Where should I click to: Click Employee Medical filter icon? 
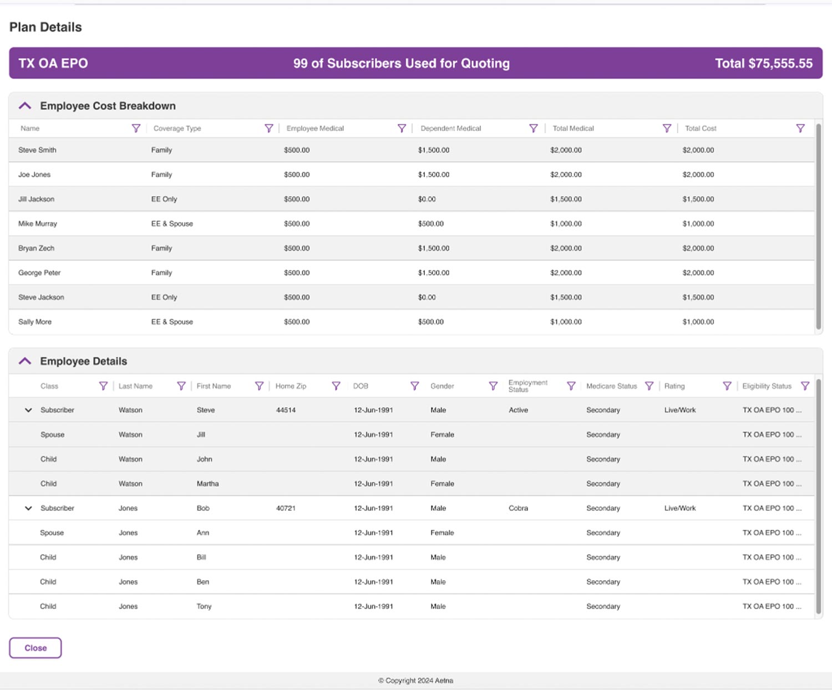402,128
